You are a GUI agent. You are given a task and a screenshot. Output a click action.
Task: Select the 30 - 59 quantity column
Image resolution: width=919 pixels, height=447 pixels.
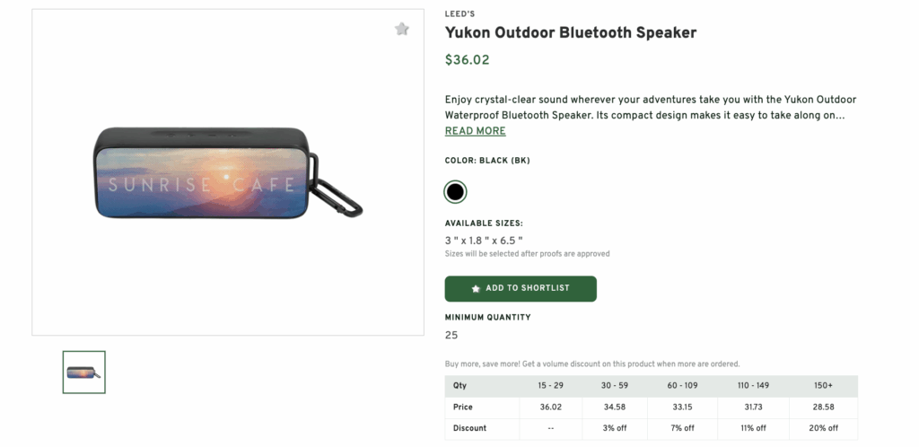tap(613, 386)
